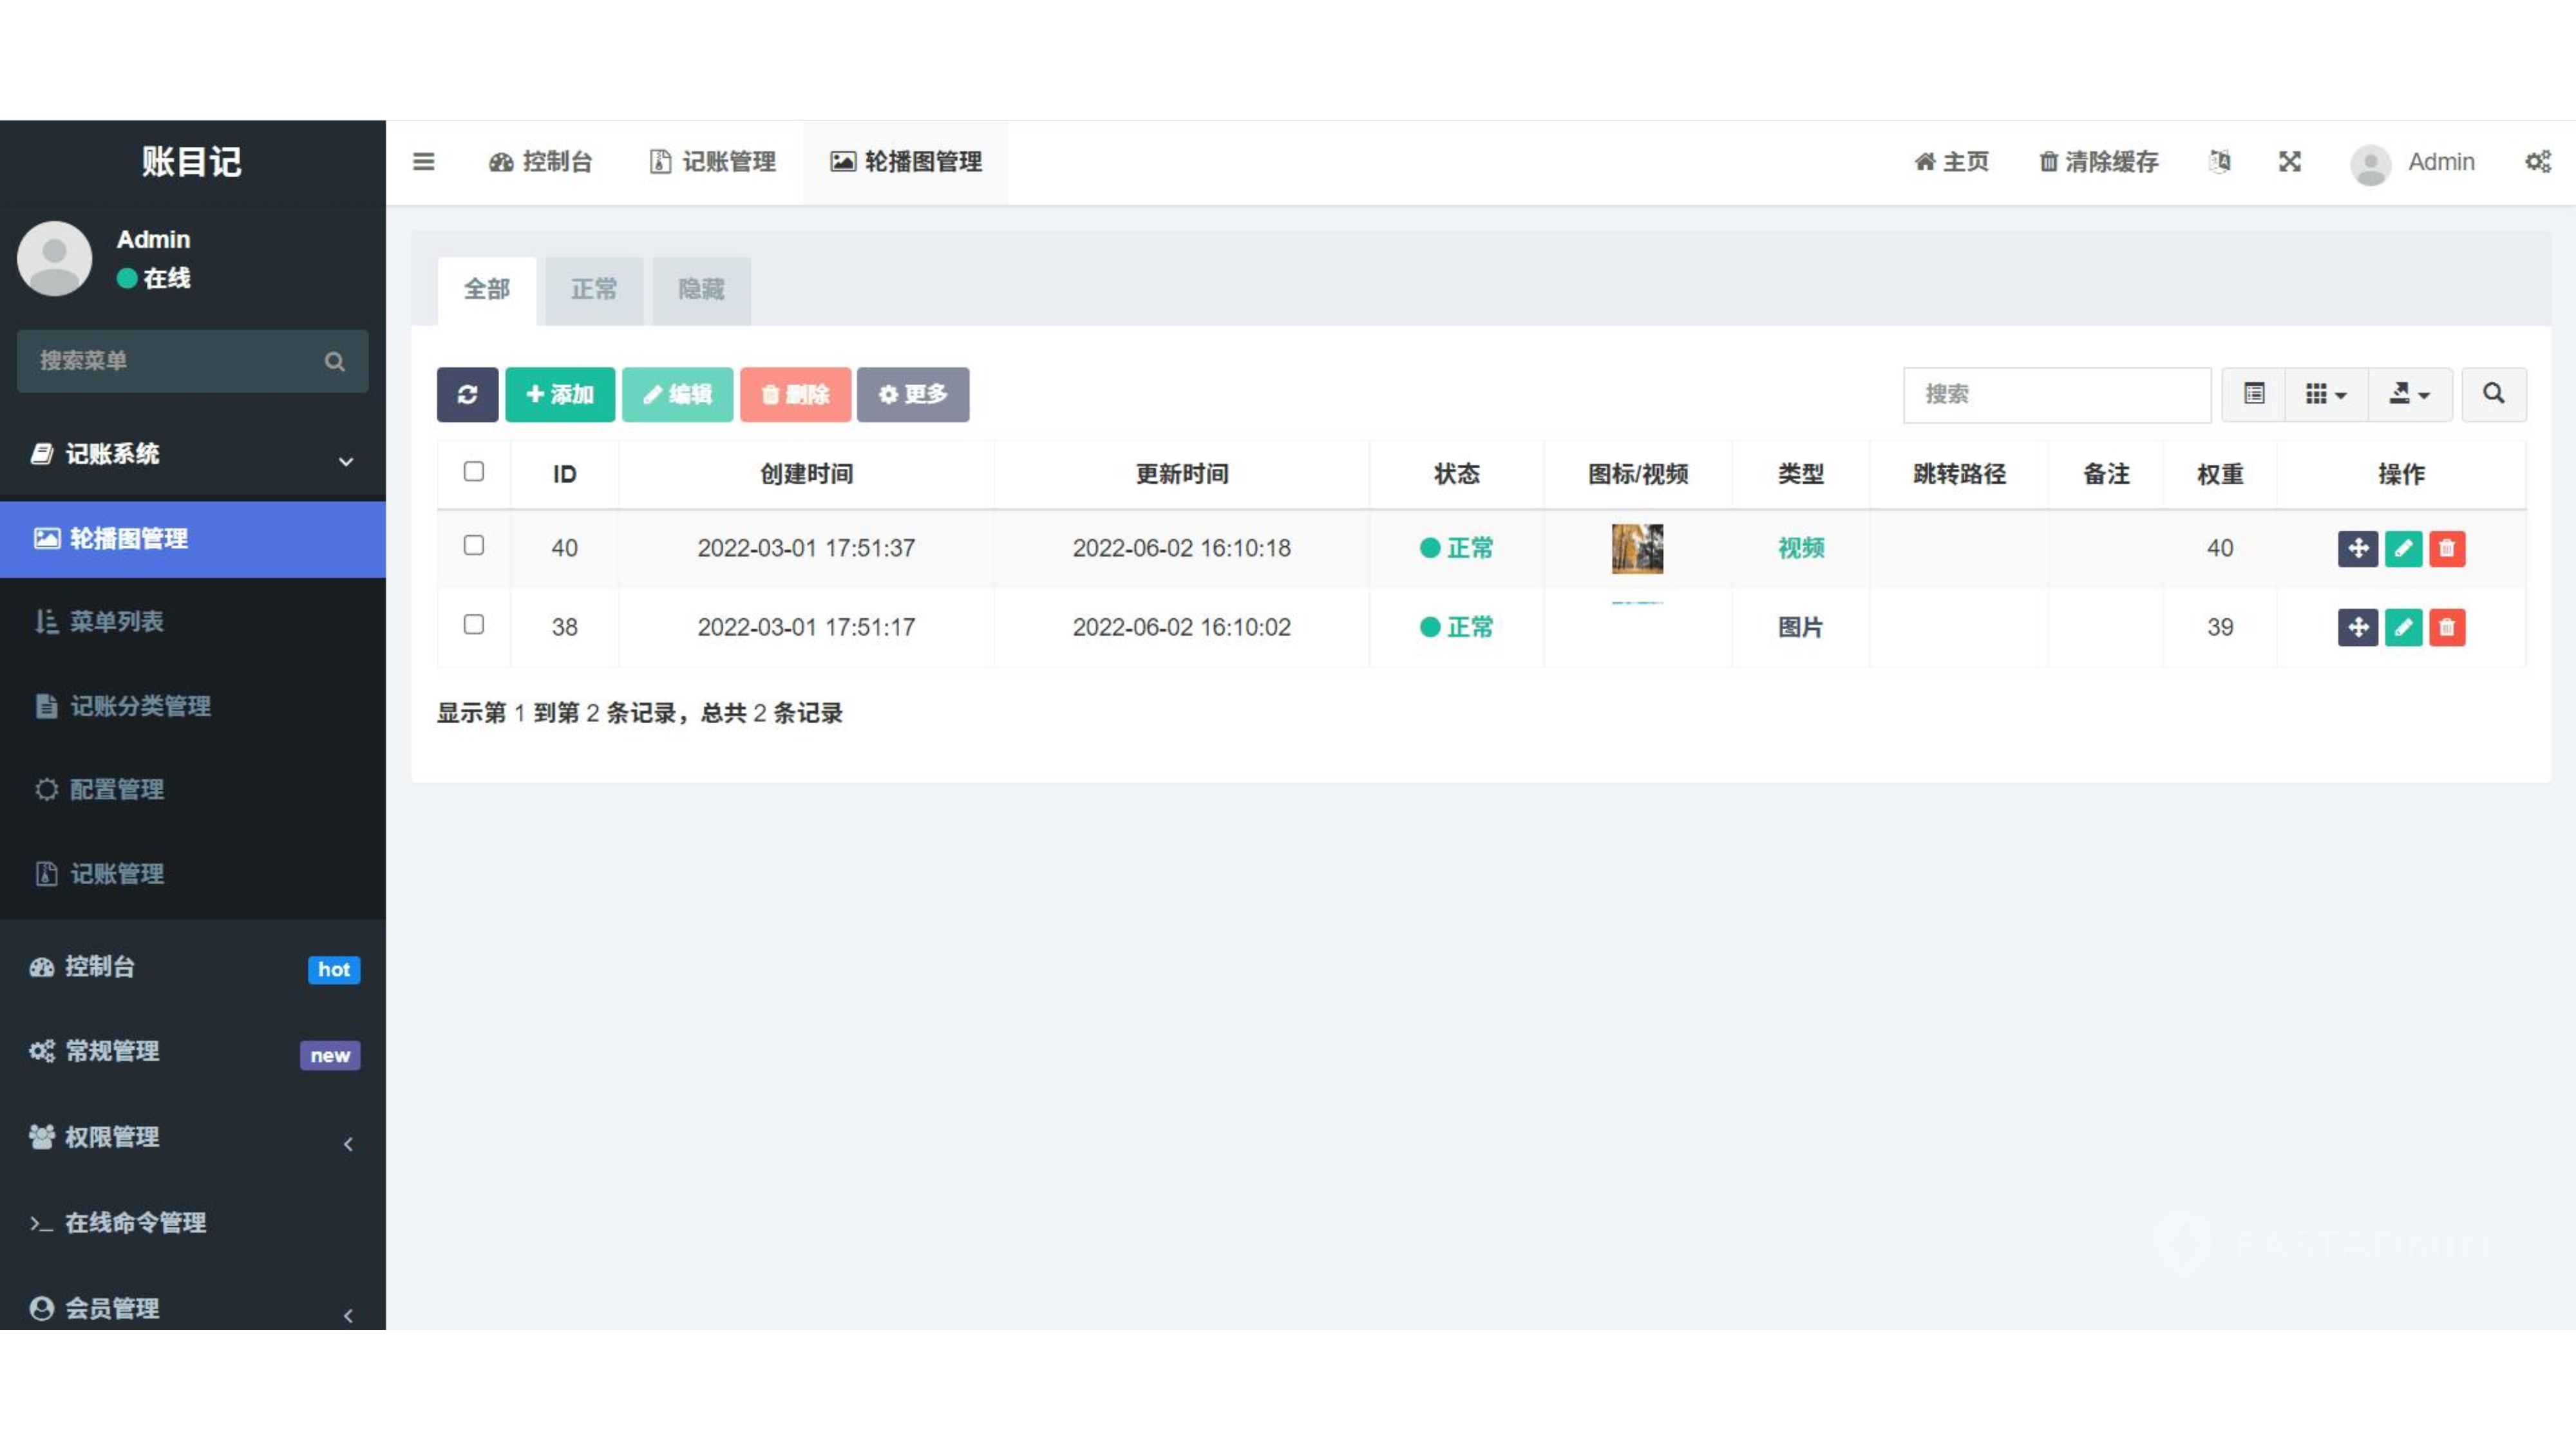Image resolution: width=2576 pixels, height=1449 pixels.
Task: Click the 编辑 edit button
Action: [677, 394]
